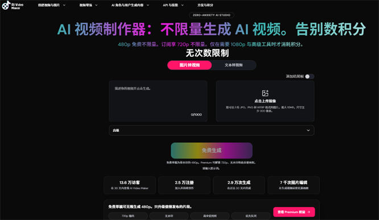Open the 创建视频与图片 menu label
Image resolution: width=379 pixels, height=220 pixels.
click(x=48, y=5)
